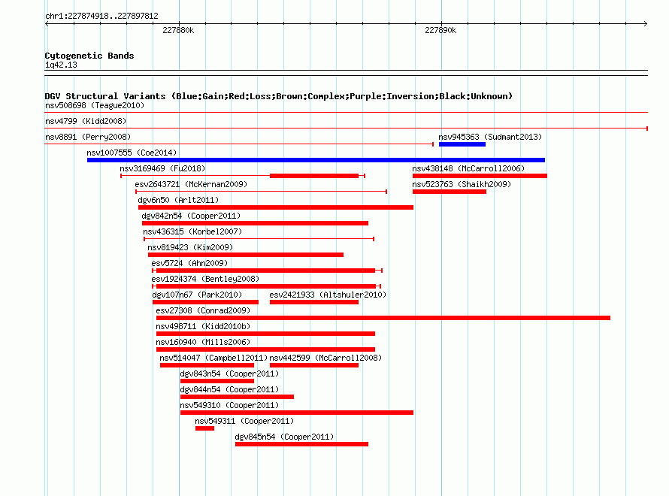Open nsv442599 (McCarroll2008) label

(325, 358)
